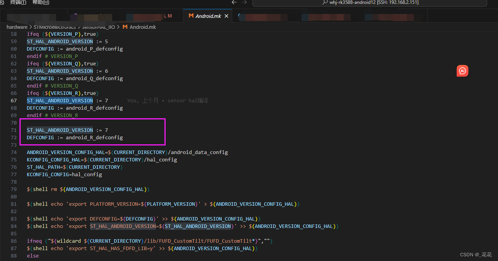Click the hardware breadcrumb item
Viewport: 498px width, 261px height.
point(17,27)
